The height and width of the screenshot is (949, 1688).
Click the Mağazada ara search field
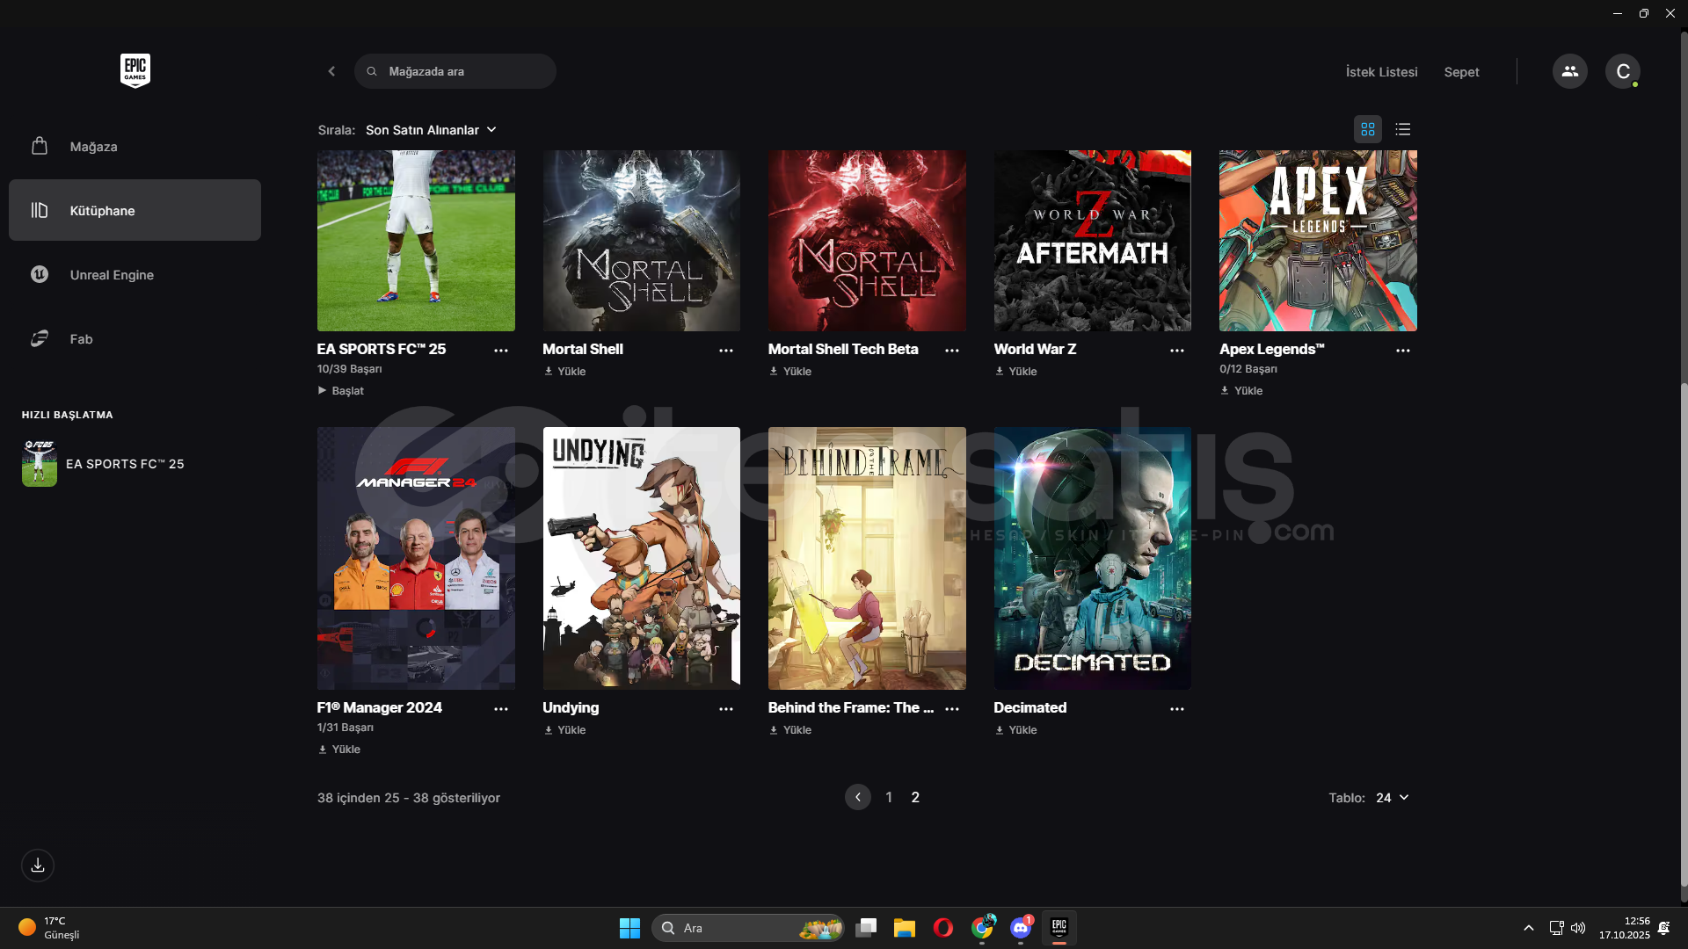466,71
